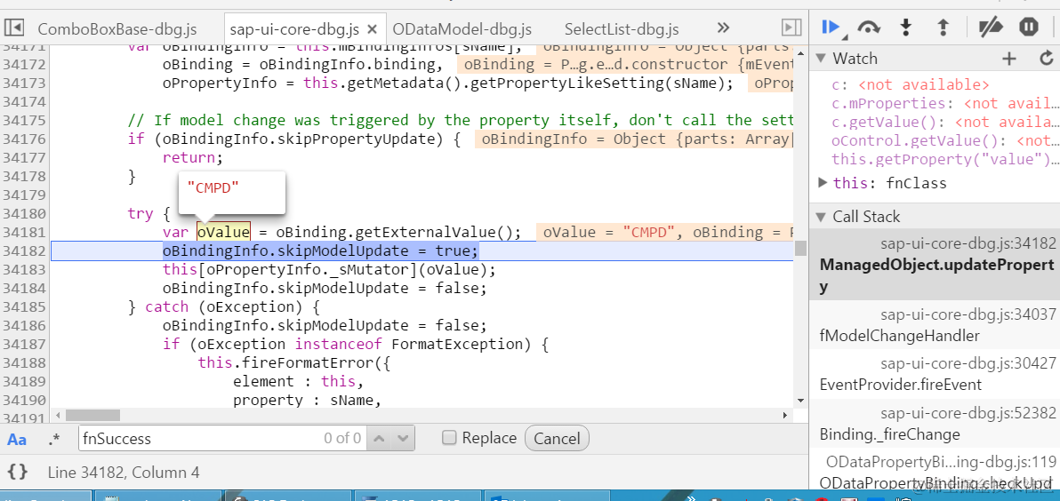Select this.getProperty("value") watch expression
The height and width of the screenshot is (501, 1060).
(x=945, y=159)
